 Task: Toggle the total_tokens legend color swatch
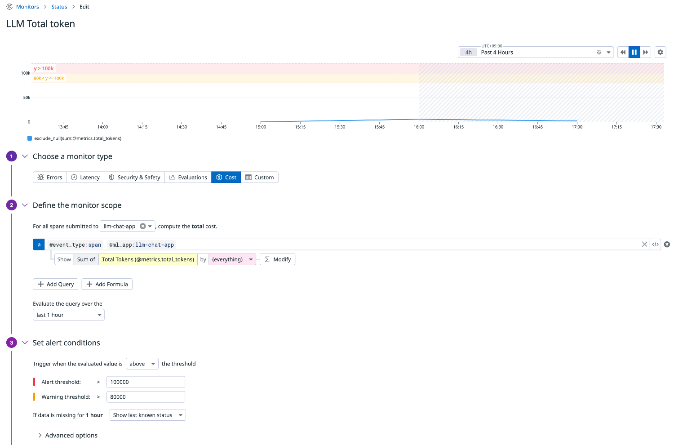(x=30, y=138)
